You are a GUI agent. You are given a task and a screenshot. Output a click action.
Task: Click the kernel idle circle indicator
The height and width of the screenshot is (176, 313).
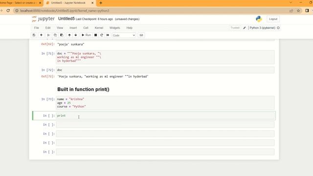tap(278, 28)
